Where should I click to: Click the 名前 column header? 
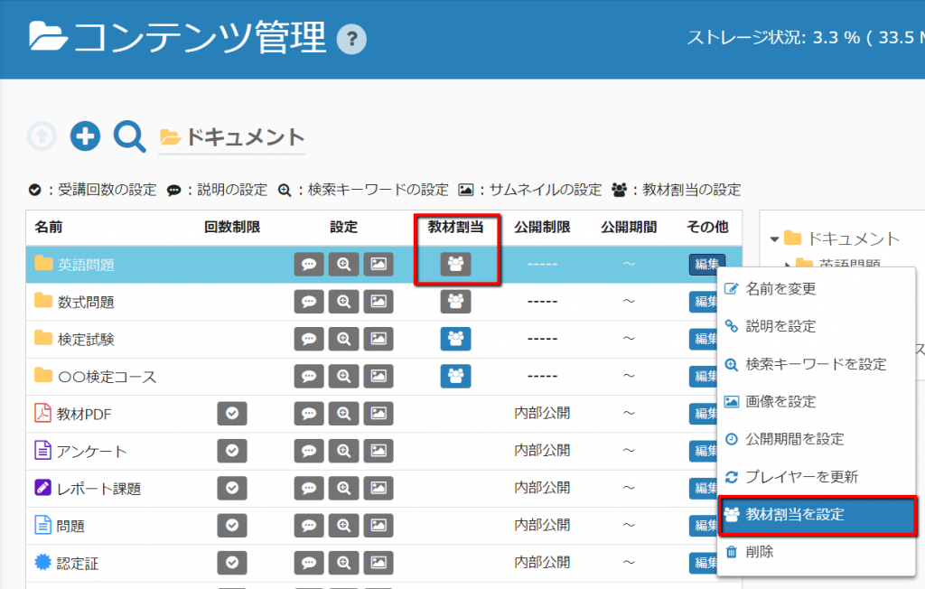pos(49,227)
